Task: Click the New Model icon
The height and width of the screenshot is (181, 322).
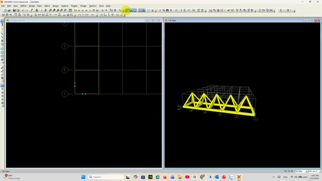Action: [5, 10]
